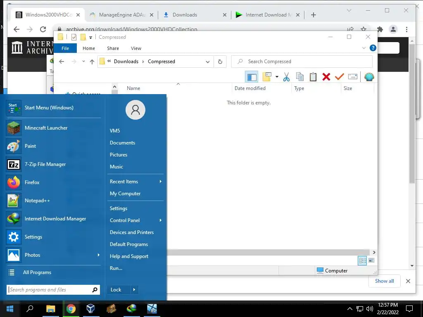Open 7-Zip File Manager

click(x=53, y=164)
